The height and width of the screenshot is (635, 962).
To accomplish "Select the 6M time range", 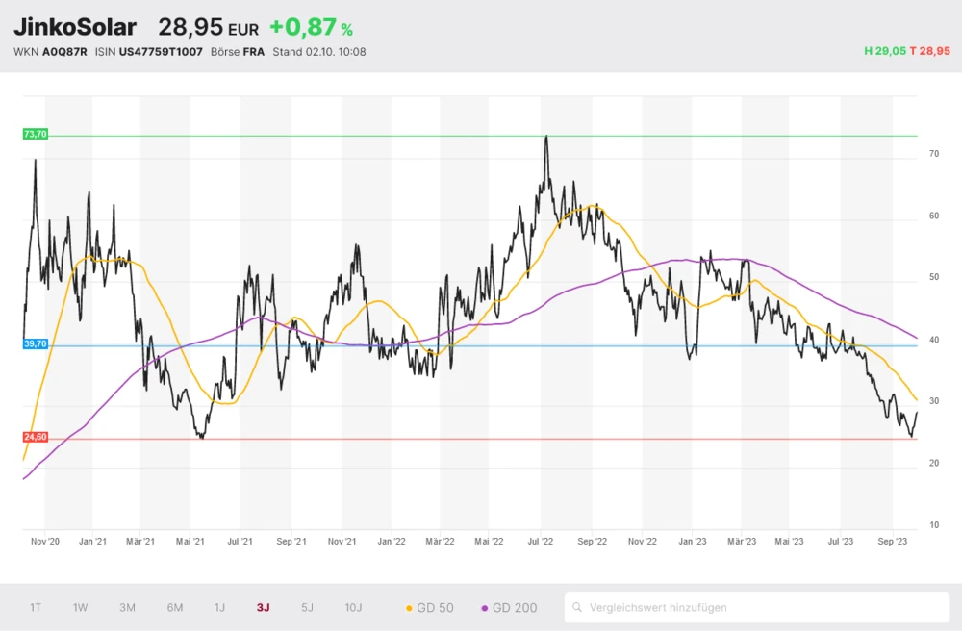I will click(x=175, y=607).
